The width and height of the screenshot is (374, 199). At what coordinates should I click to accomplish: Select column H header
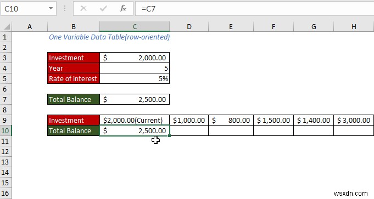(x=354, y=27)
